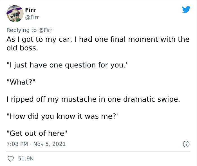Viewport: 197px width, 166px height.
Task: Follow the @Firr link in Replying to
Action: [x=45, y=30]
